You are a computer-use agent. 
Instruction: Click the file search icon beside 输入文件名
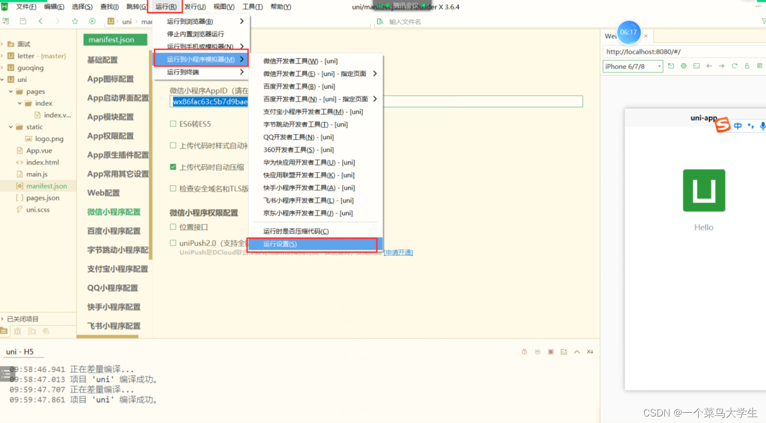pos(380,21)
